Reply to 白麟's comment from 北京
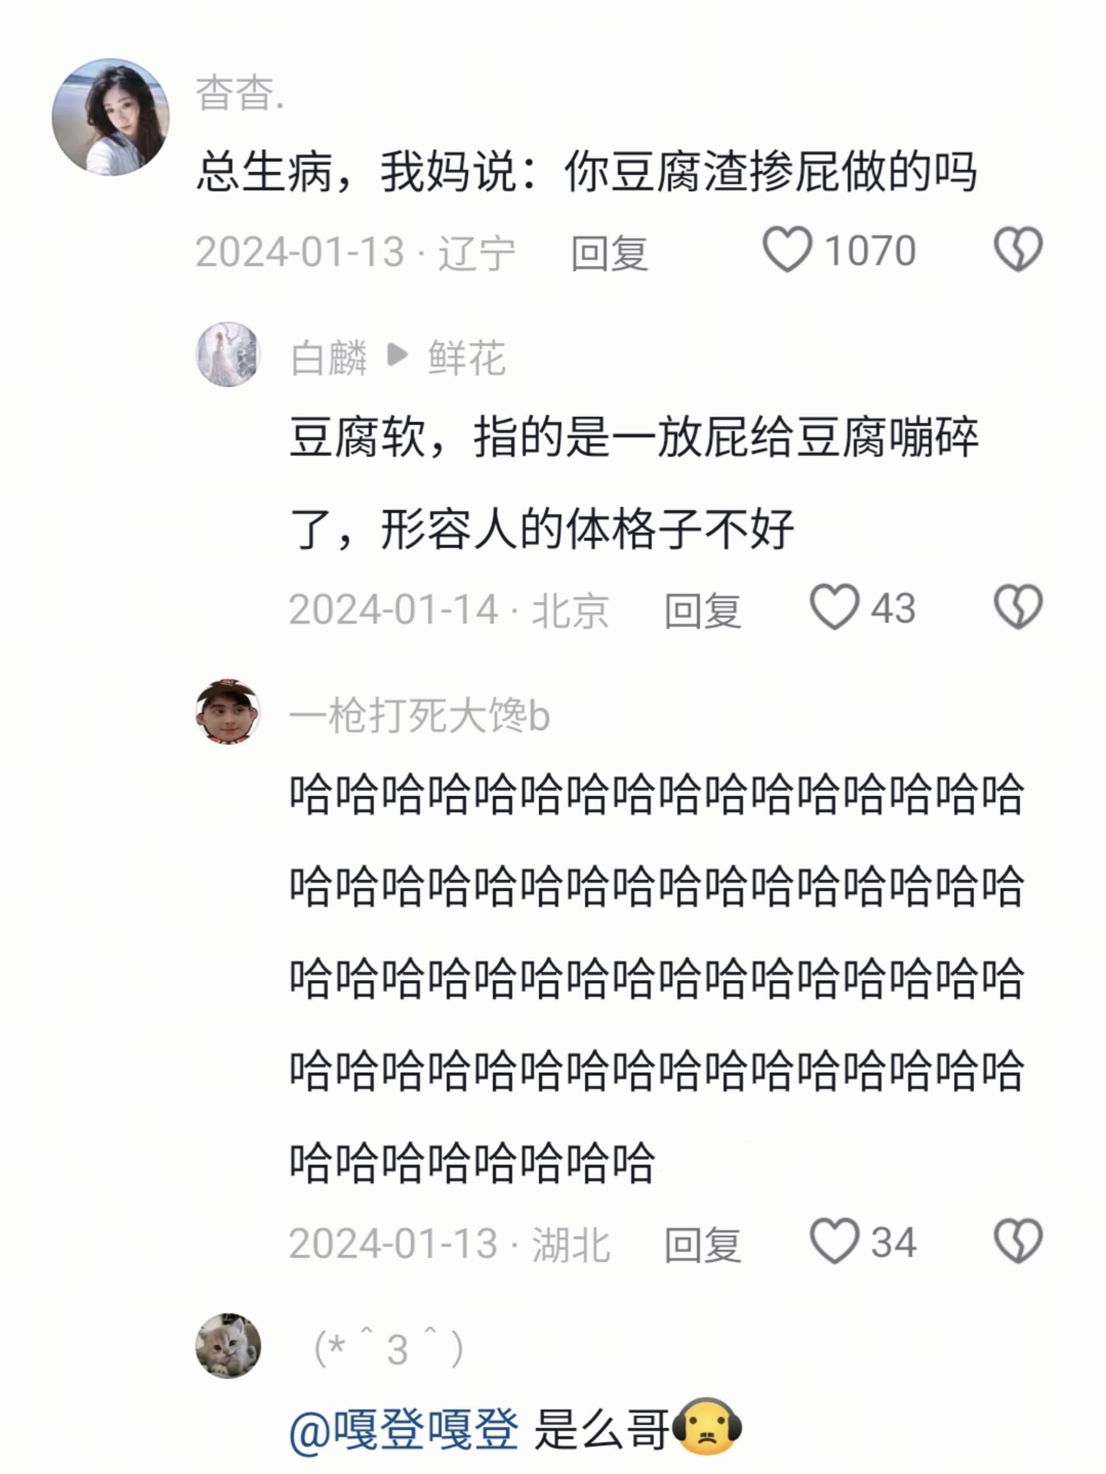Image resolution: width=1106 pixels, height=1474 pixels. [x=703, y=610]
